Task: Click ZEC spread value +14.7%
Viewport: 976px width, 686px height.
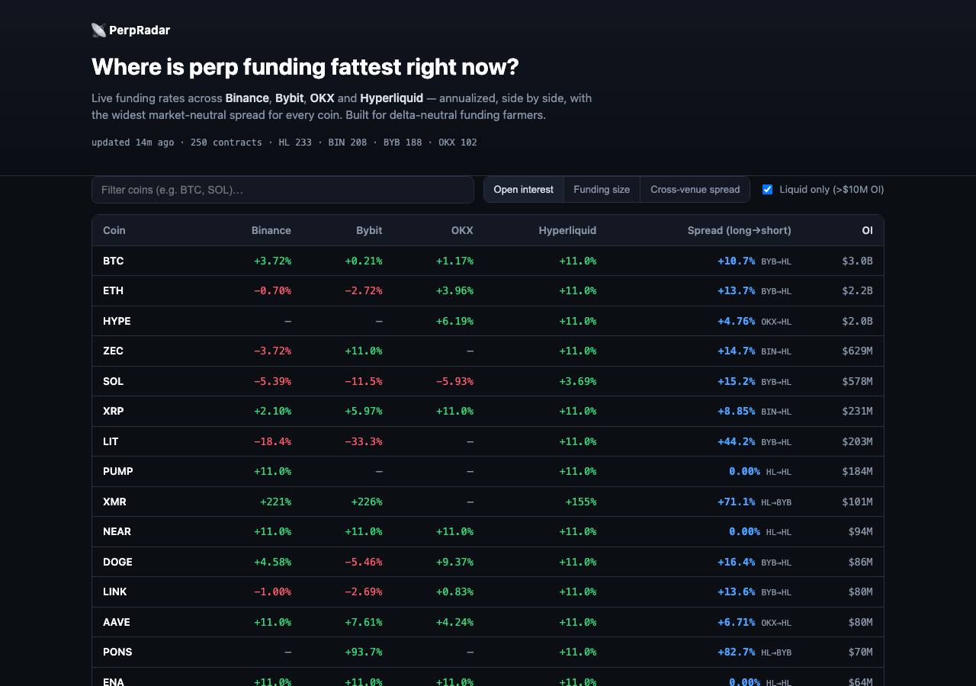Action: (737, 351)
